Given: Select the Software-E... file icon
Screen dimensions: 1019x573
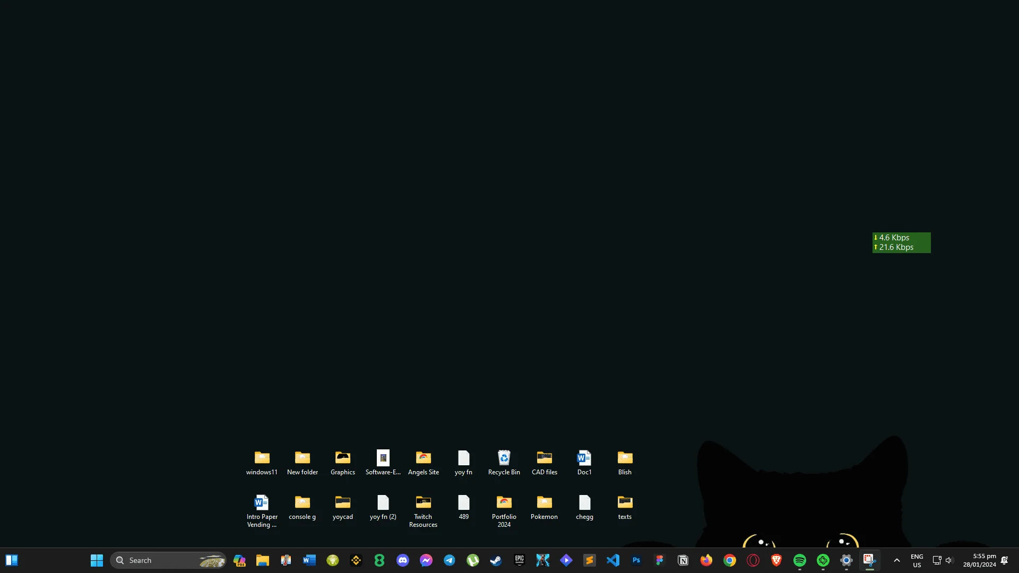Looking at the screenshot, I should (x=383, y=463).
